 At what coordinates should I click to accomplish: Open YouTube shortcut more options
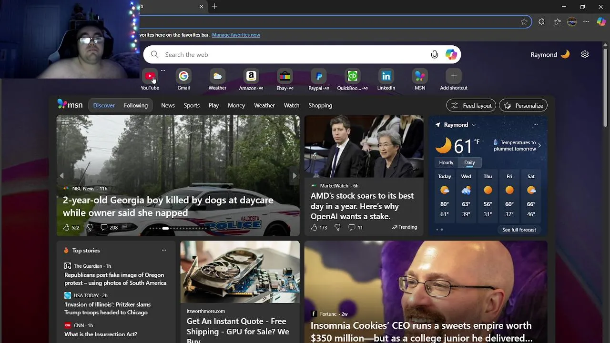point(163,71)
